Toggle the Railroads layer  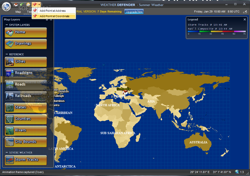[x=26, y=96]
